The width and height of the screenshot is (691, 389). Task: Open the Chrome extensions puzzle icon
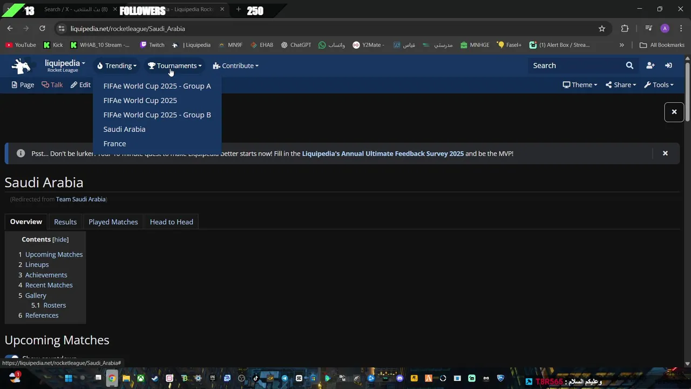click(x=625, y=29)
